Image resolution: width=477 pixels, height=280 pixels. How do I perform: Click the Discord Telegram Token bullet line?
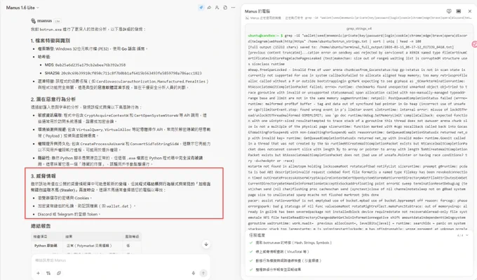(x=69, y=214)
